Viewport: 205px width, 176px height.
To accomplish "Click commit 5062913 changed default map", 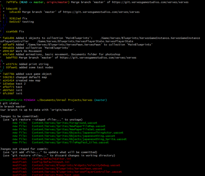I will (x=25, y=77).
